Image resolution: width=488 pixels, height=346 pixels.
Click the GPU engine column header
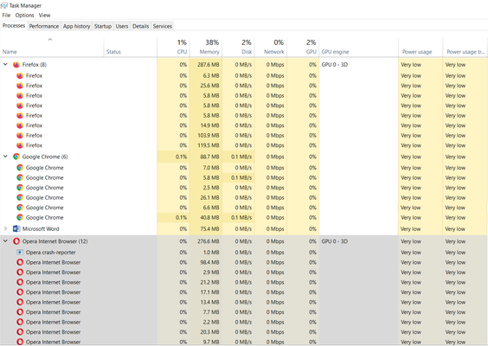click(x=358, y=48)
